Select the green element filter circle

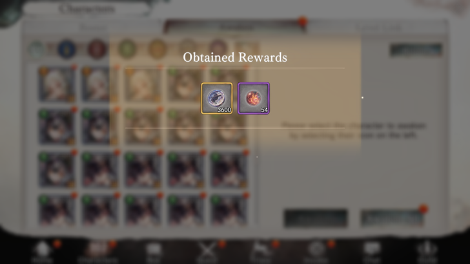(x=127, y=49)
